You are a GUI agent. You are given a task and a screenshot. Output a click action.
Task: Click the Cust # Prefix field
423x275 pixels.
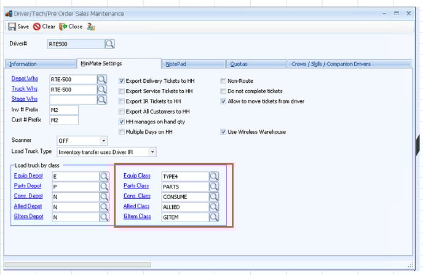point(64,120)
